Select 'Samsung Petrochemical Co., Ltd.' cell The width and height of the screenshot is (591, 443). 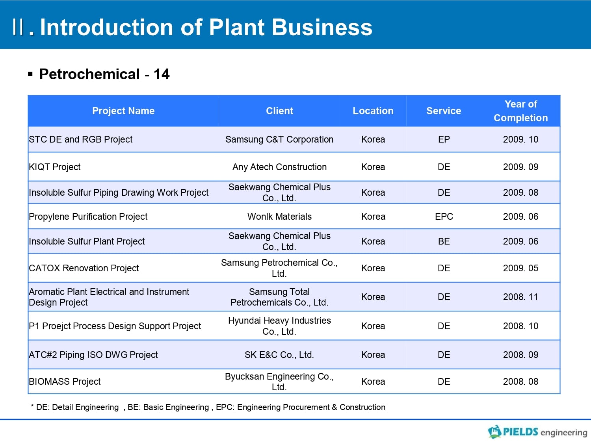pos(279,268)
